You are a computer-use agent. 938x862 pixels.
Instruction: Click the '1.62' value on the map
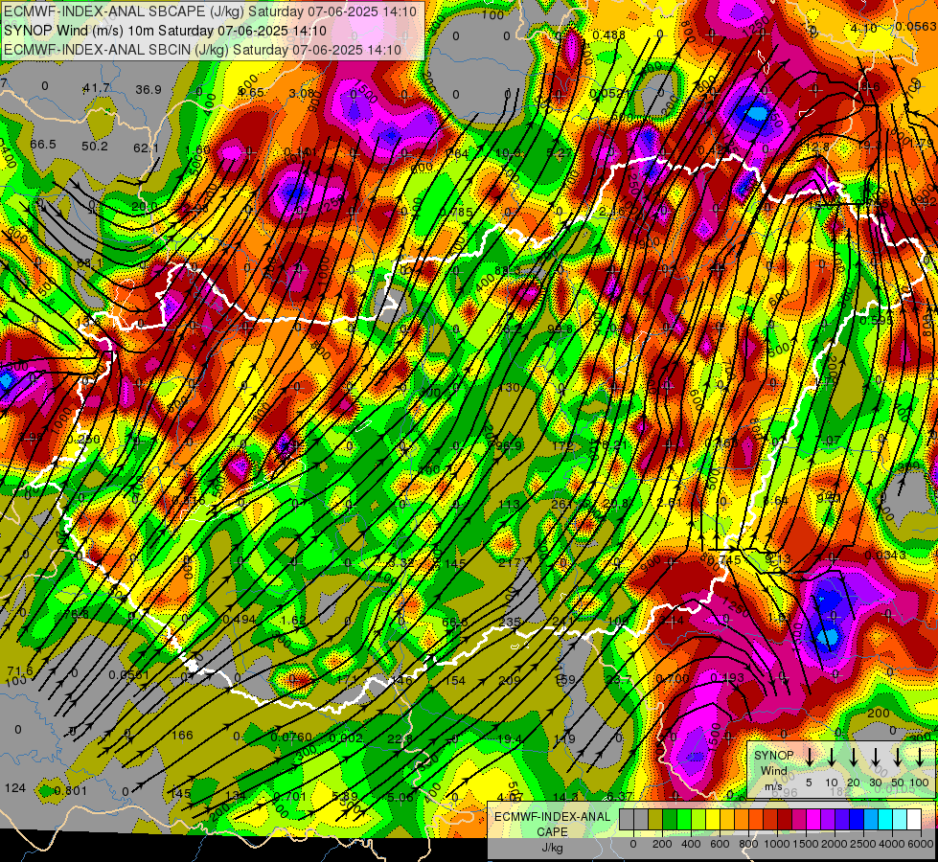tap(293, 621)
